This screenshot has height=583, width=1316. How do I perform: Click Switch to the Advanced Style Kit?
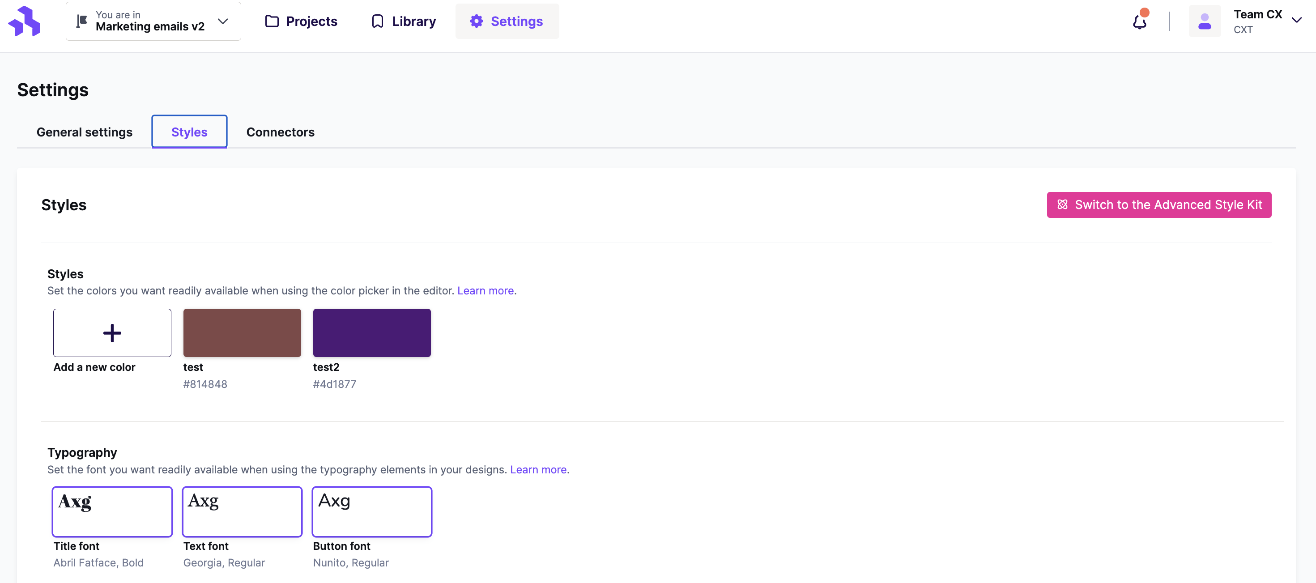(1158, 204)
